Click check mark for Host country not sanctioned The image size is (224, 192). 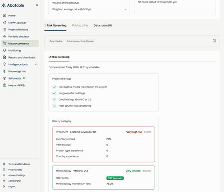point(54,106)
